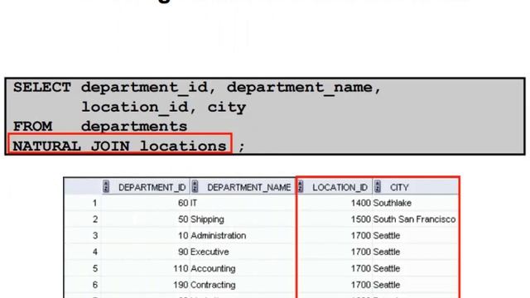This screenshot has width=530, height=298.
Task: Click department_id in the SELECT list
Action: pyautogui.click(x=144, y=89)
